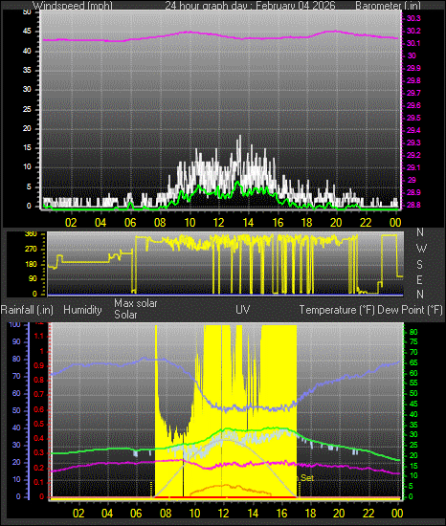The image size is (446, 526).
Task: Select the 15 label on the windspeed axis
Action: [27, 148]
